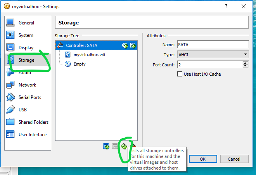
Task: Select myvirtualbox.vdi in the storage tree
Action: click(89, 55)
